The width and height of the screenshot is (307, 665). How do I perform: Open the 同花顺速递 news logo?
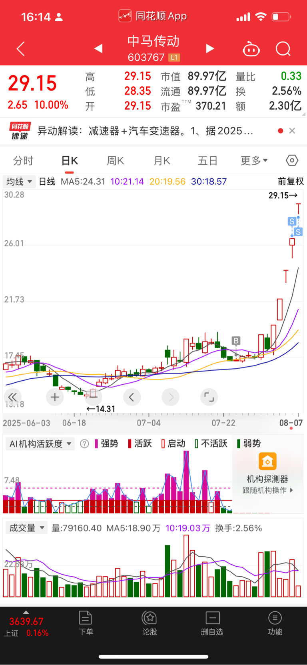point(20,131)
